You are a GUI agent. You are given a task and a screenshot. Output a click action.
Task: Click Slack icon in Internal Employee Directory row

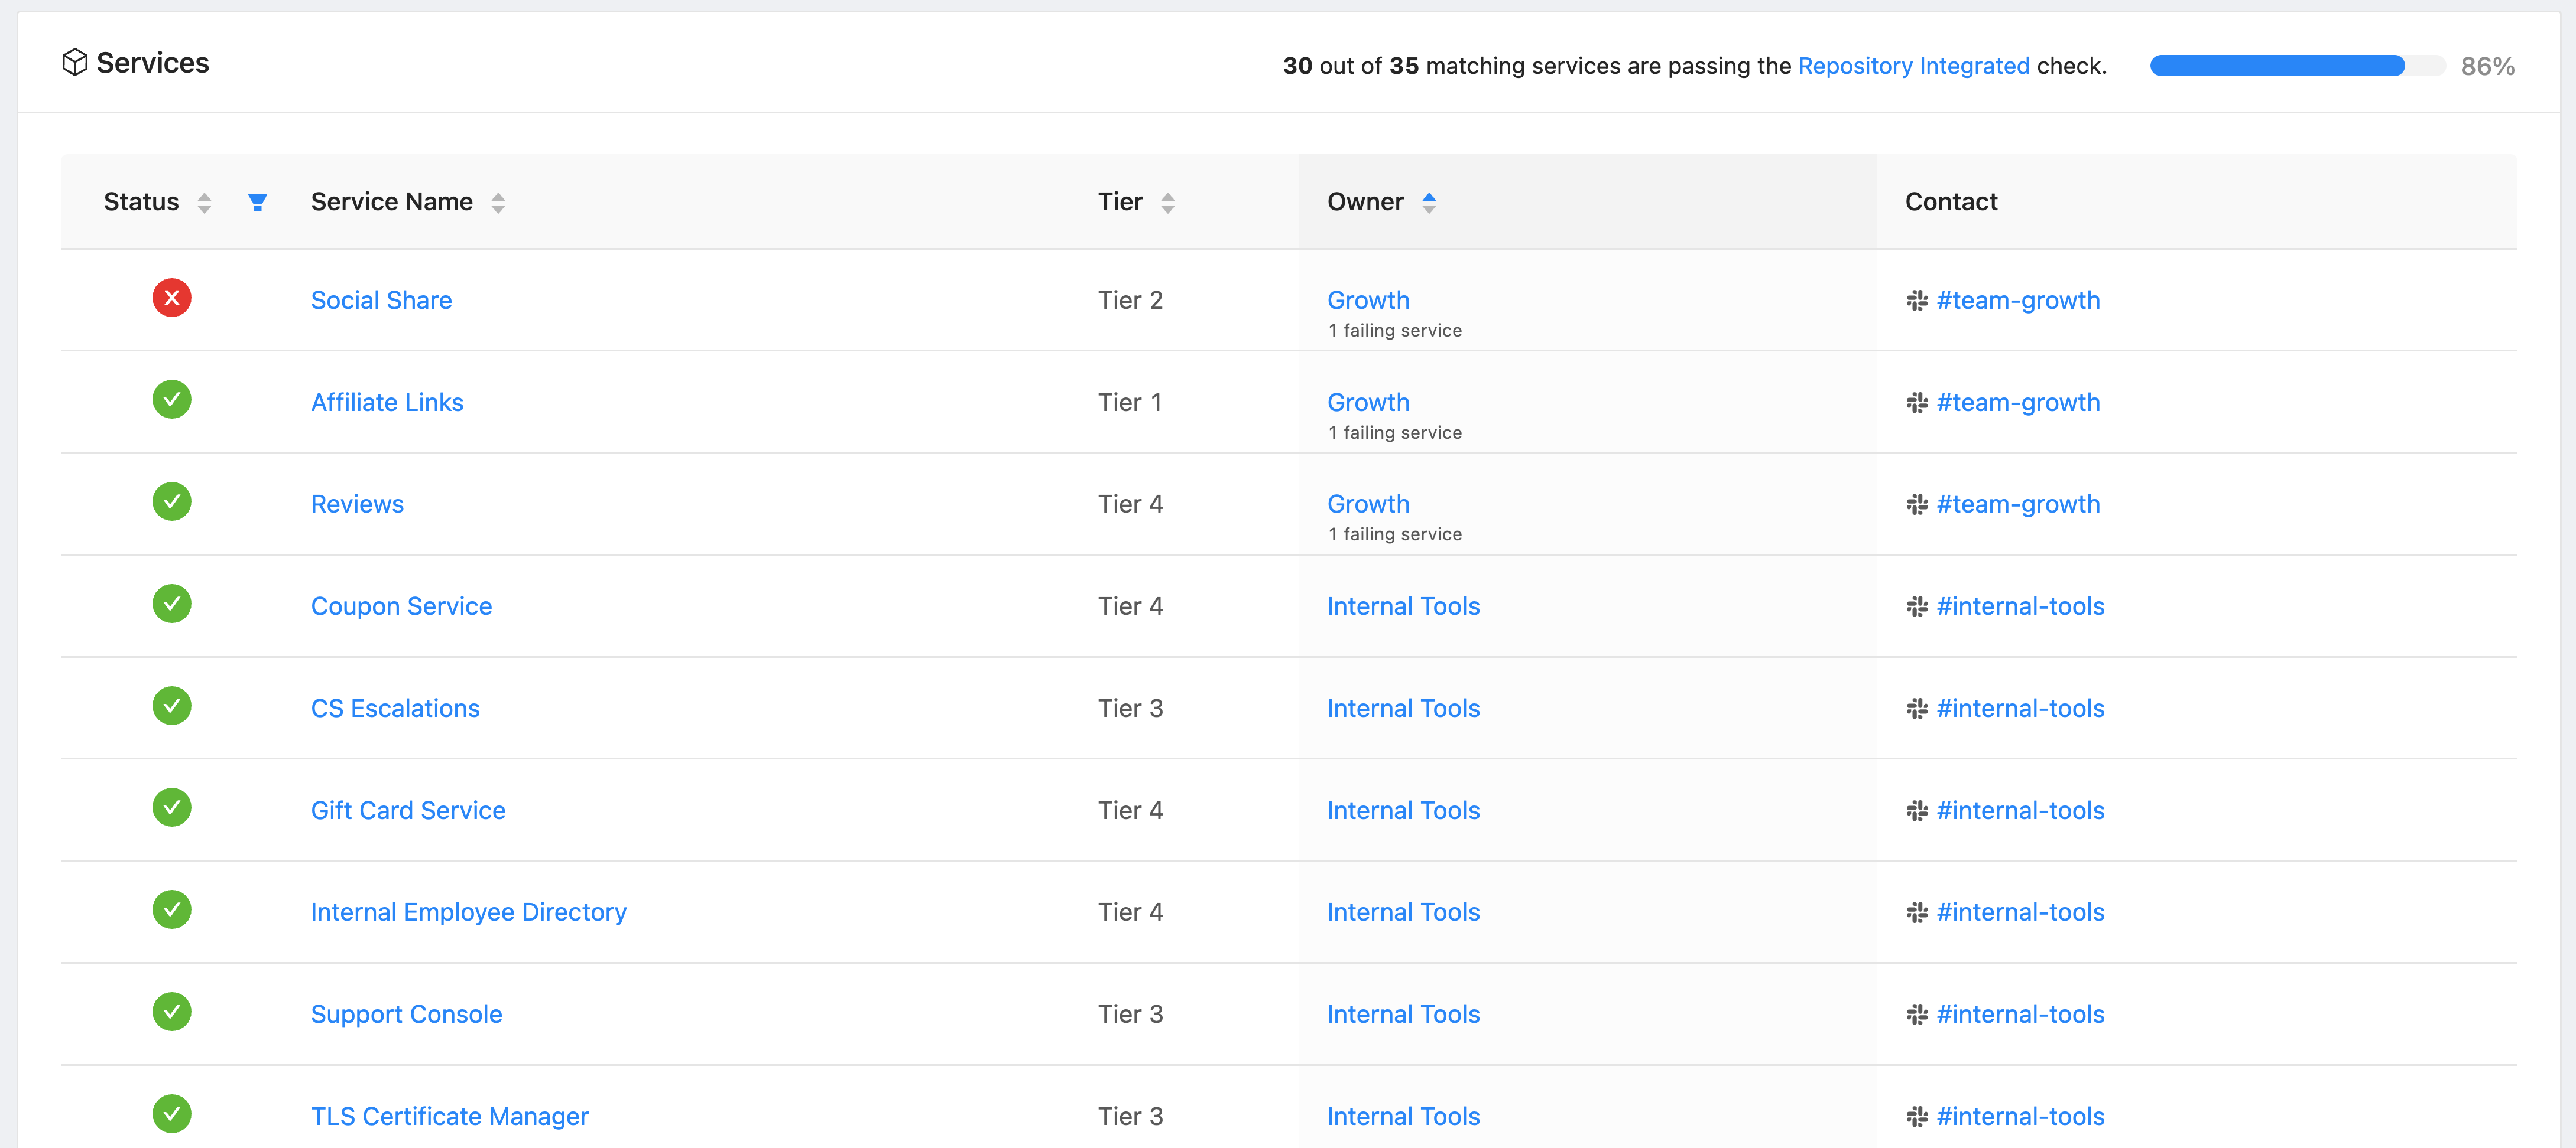point(1916,912)
